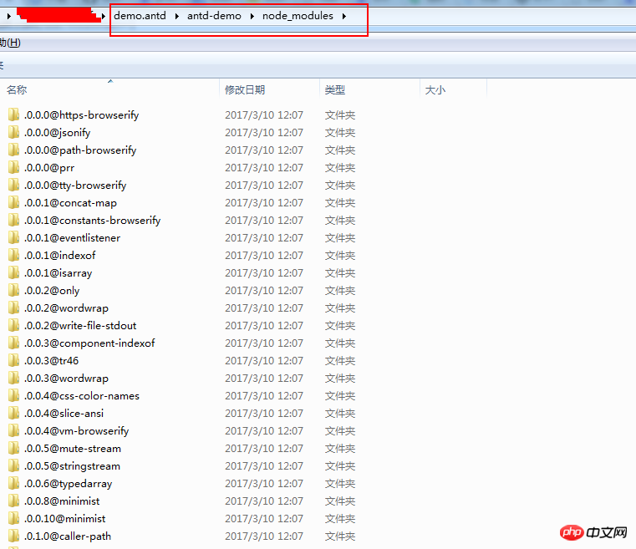
Task: Click folder icon of .0.0.6@typedarray
Action: coord(13,483)
